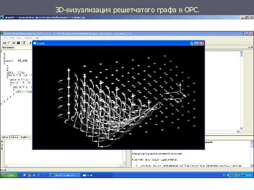Click the Count graph window title icon
The width and height of the screenshot is (254, 190).
point(35,43)
